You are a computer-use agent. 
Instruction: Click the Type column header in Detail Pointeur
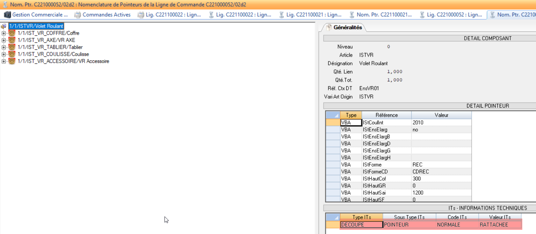pyautogui.click(x=351, y=115)
